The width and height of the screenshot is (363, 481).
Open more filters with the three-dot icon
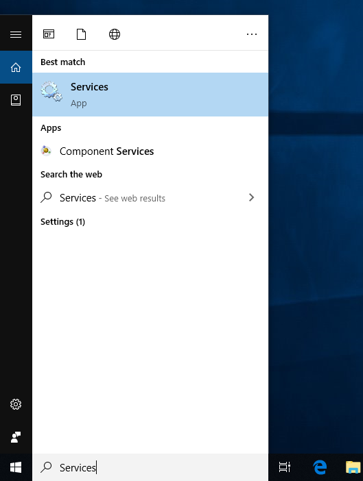252,34
